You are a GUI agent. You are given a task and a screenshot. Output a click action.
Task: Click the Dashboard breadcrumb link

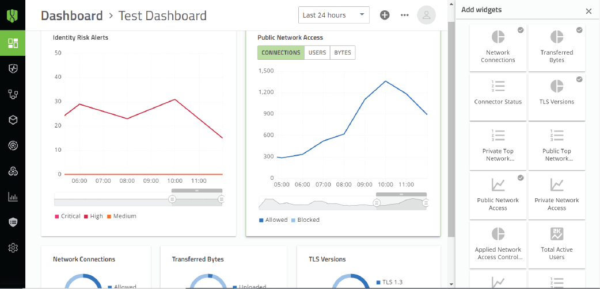(72, 16)
